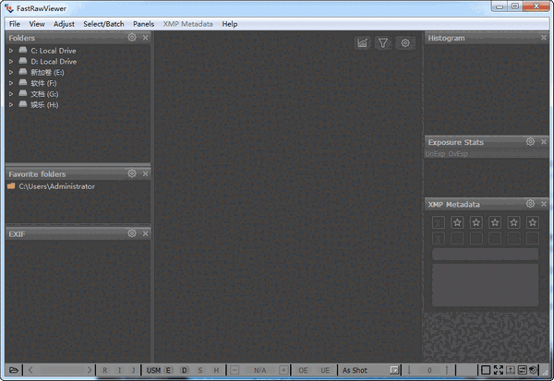Click the XMP title input field
The image size is (554, 381).
[x=486, y=254]
